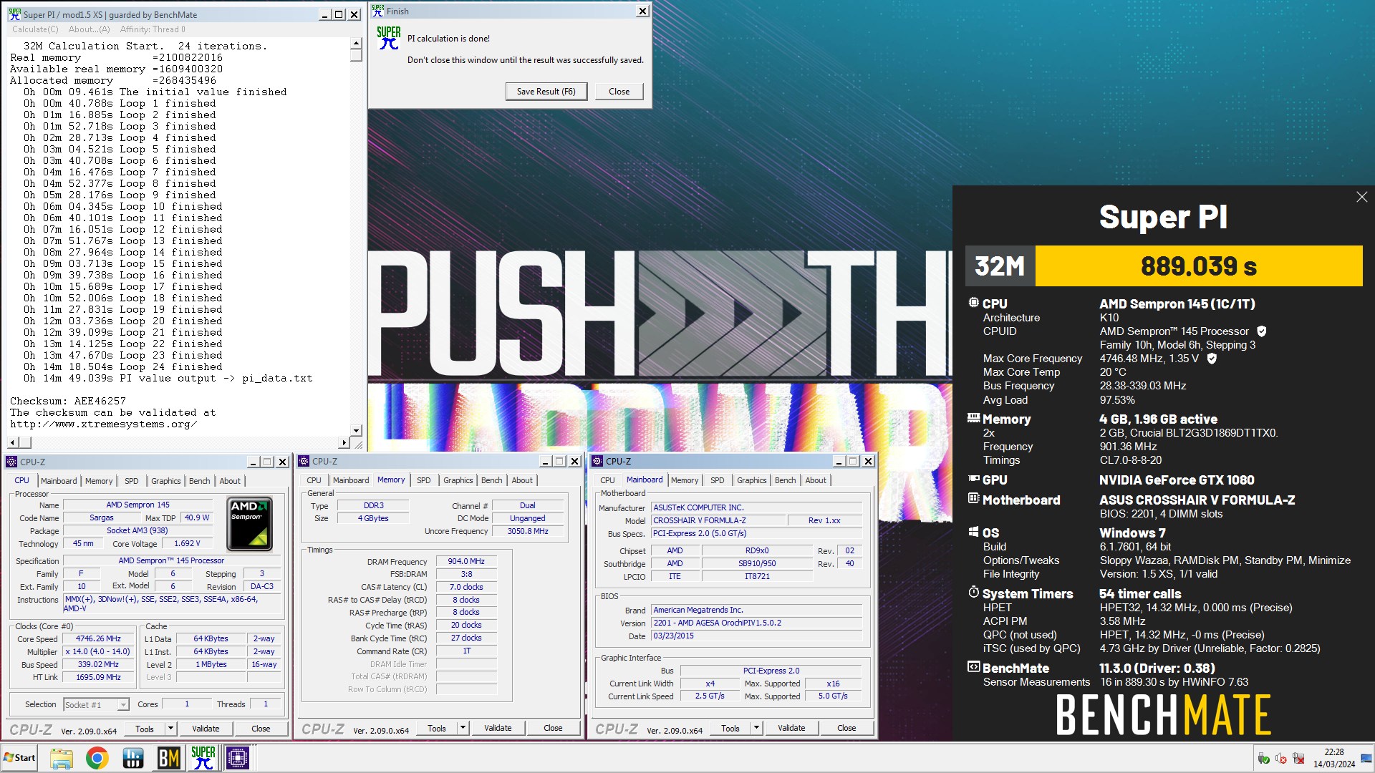Viewport: 1375px width, 773px height.
Task: Click the Max Core Frequency verified shield
Action: (1212, 359)
